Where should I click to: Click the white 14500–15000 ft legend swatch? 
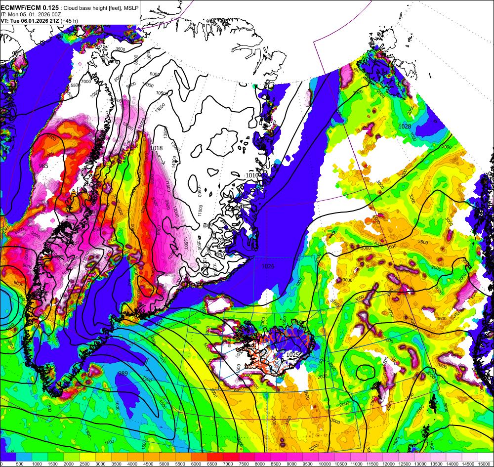point(470,457)
